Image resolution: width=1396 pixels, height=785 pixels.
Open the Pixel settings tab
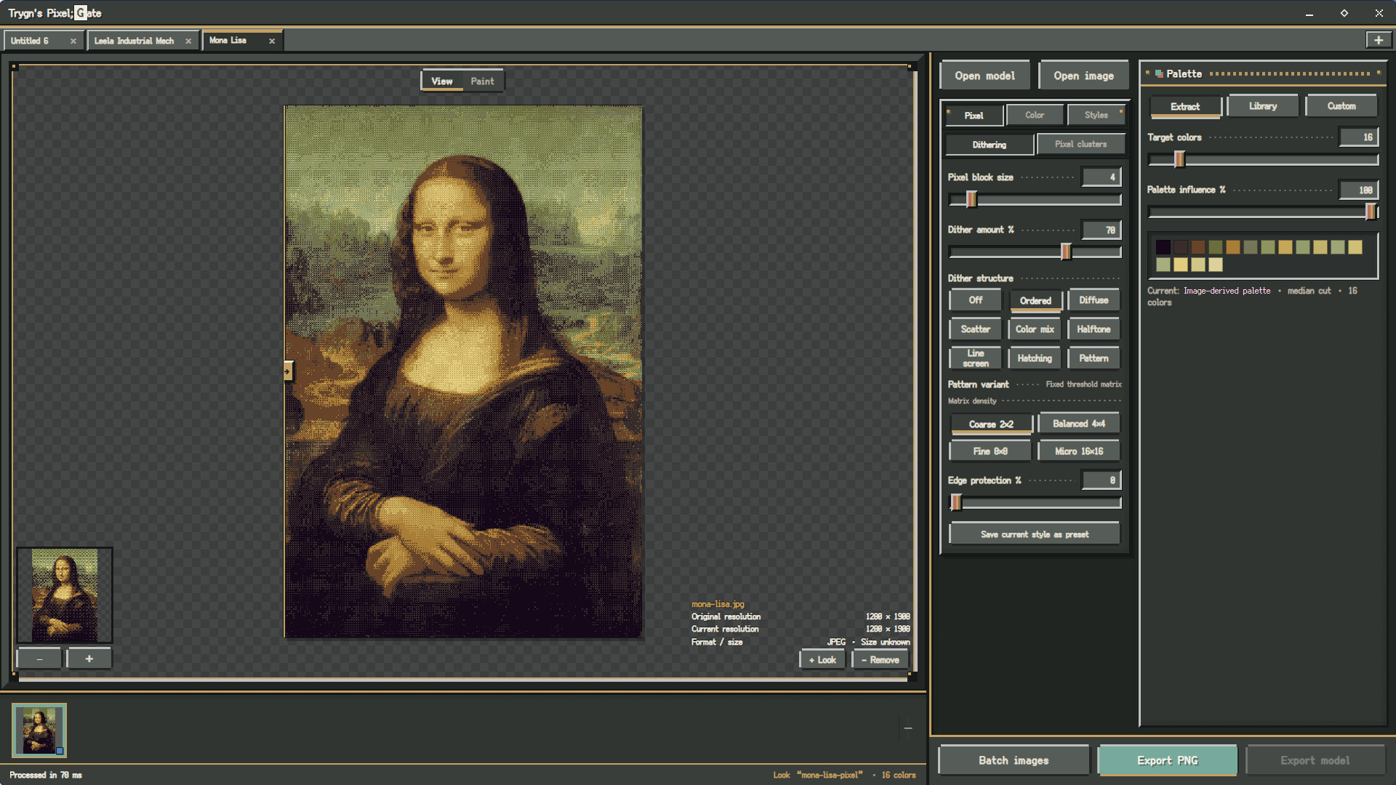974,116
